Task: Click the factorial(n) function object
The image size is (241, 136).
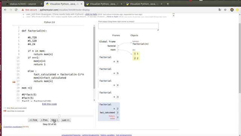Action: point(140,44)
